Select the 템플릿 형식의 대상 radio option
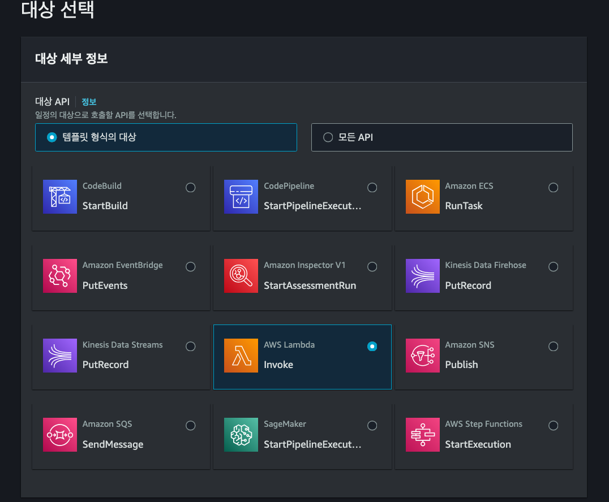Image resolution: width=609 pixels, height=502 pixels. click(x=52, y=137)
